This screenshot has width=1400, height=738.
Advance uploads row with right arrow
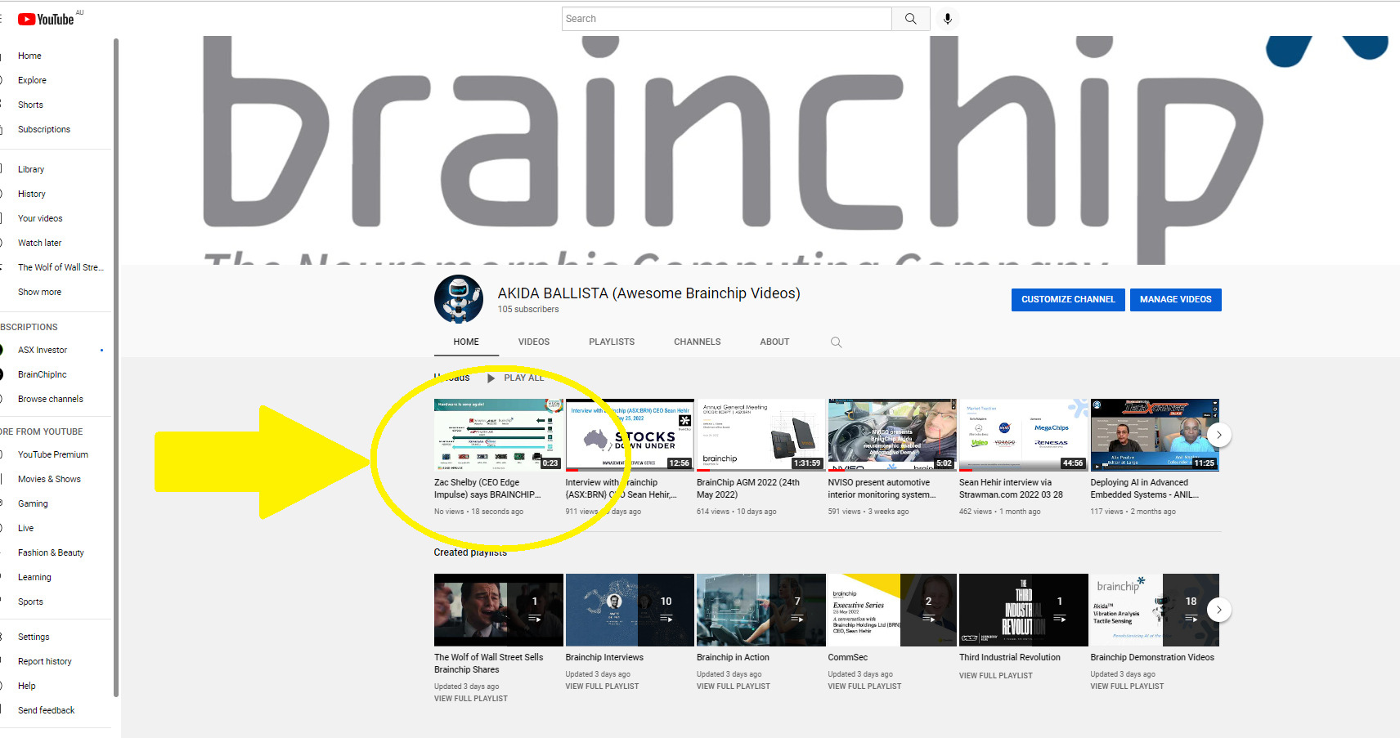1218,435
